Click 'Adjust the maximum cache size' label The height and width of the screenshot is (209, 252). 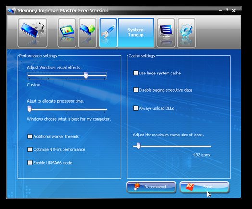pos(168,135)
